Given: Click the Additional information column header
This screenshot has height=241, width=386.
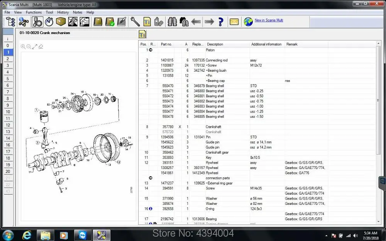Looking at the screenshot, I should [266, 44].
